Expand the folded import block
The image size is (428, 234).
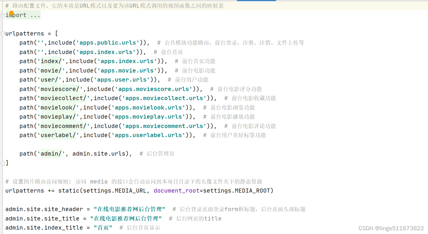click(x=3, y=15)
